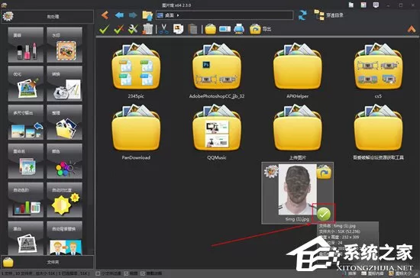Screen dimensions: 420x278
Task: Click the trash can delete icon
Action: click(147, 29)
